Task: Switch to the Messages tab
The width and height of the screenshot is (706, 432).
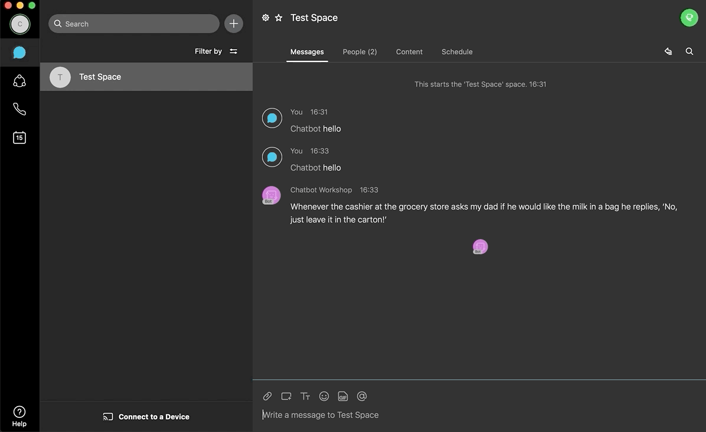Action: pyautogui.click(x=307, y=52)
